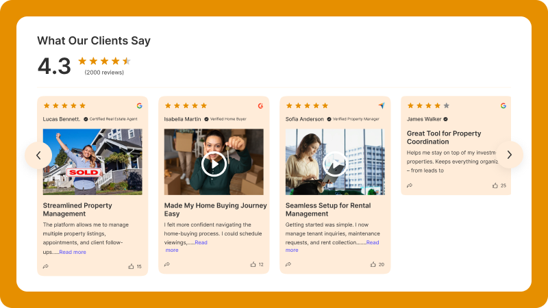Click the previous review carousel arrow
The width and height of the screenshot is (548, 308).
38,155
